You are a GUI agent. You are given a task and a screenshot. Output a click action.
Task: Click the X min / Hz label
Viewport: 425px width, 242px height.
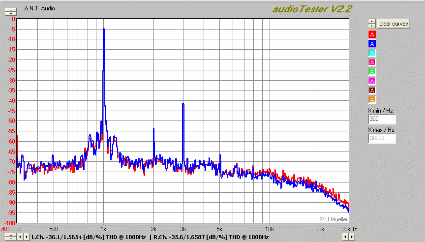pos(380,111)
